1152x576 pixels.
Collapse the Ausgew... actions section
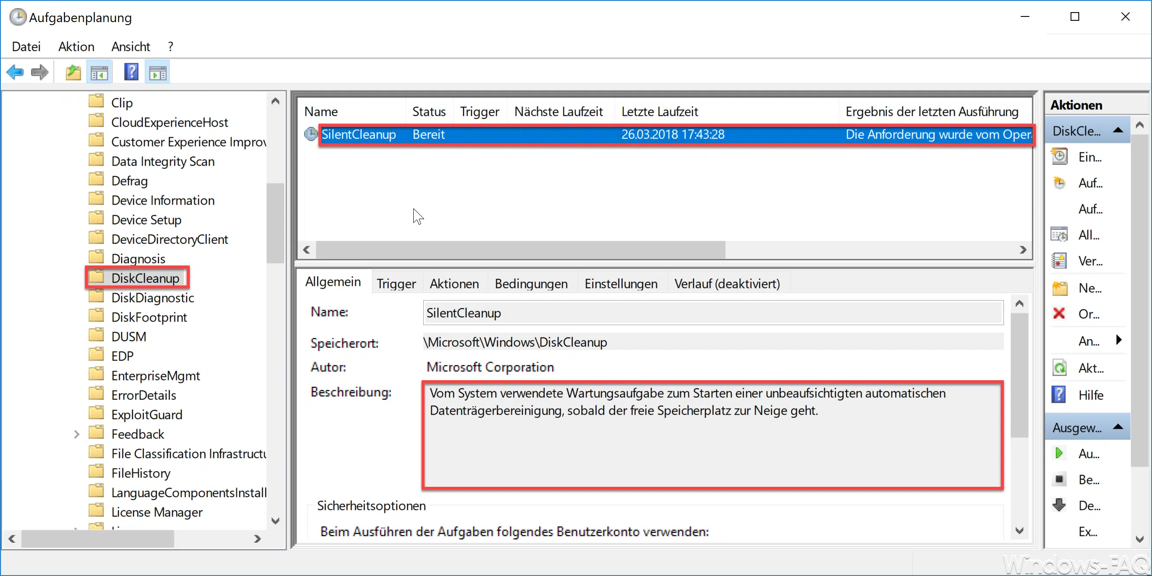1118,427
